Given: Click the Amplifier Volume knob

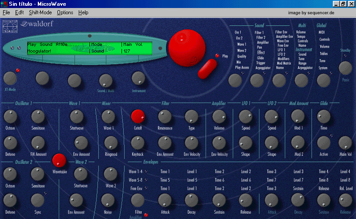Looking at the screenshot, I should (x=219, y=117).
